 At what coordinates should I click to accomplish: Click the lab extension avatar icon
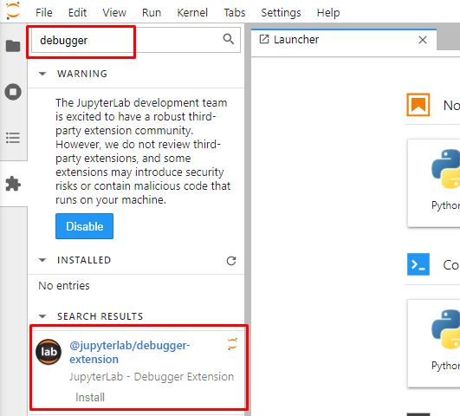[49, 352]
